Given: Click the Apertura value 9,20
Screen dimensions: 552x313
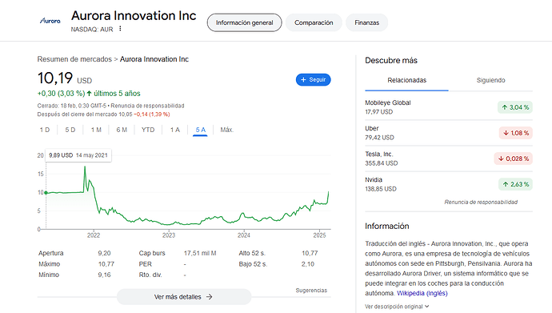Looking at the screenshot, I should (104, 253).
